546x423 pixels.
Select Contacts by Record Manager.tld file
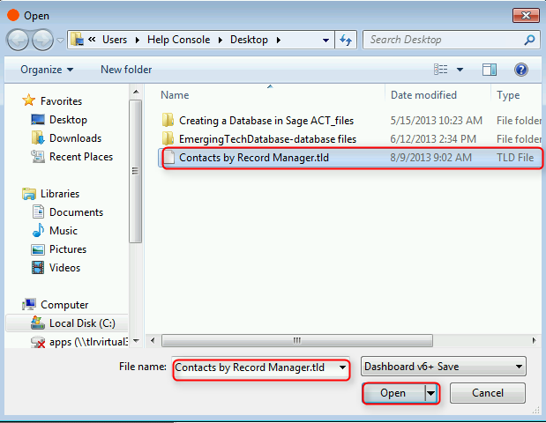pos(350,158)
